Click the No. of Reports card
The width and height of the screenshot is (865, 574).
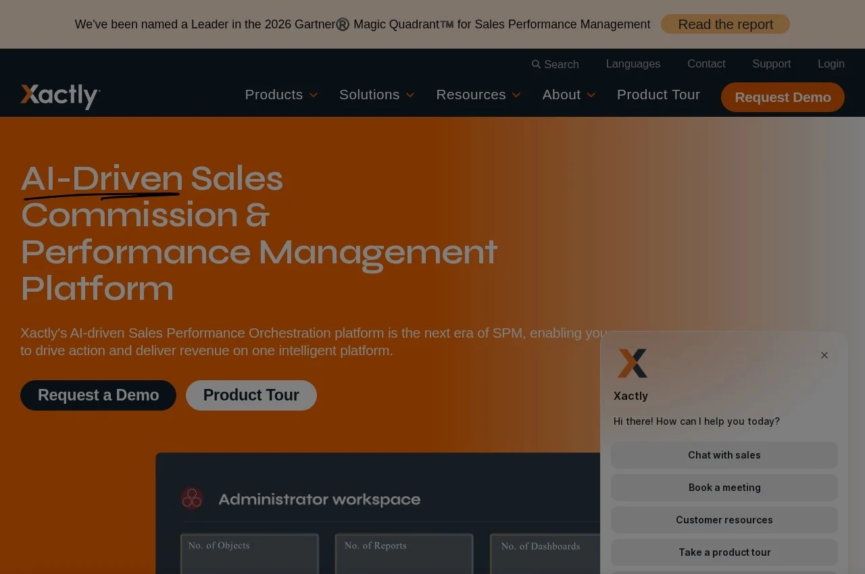coord(404,554)
